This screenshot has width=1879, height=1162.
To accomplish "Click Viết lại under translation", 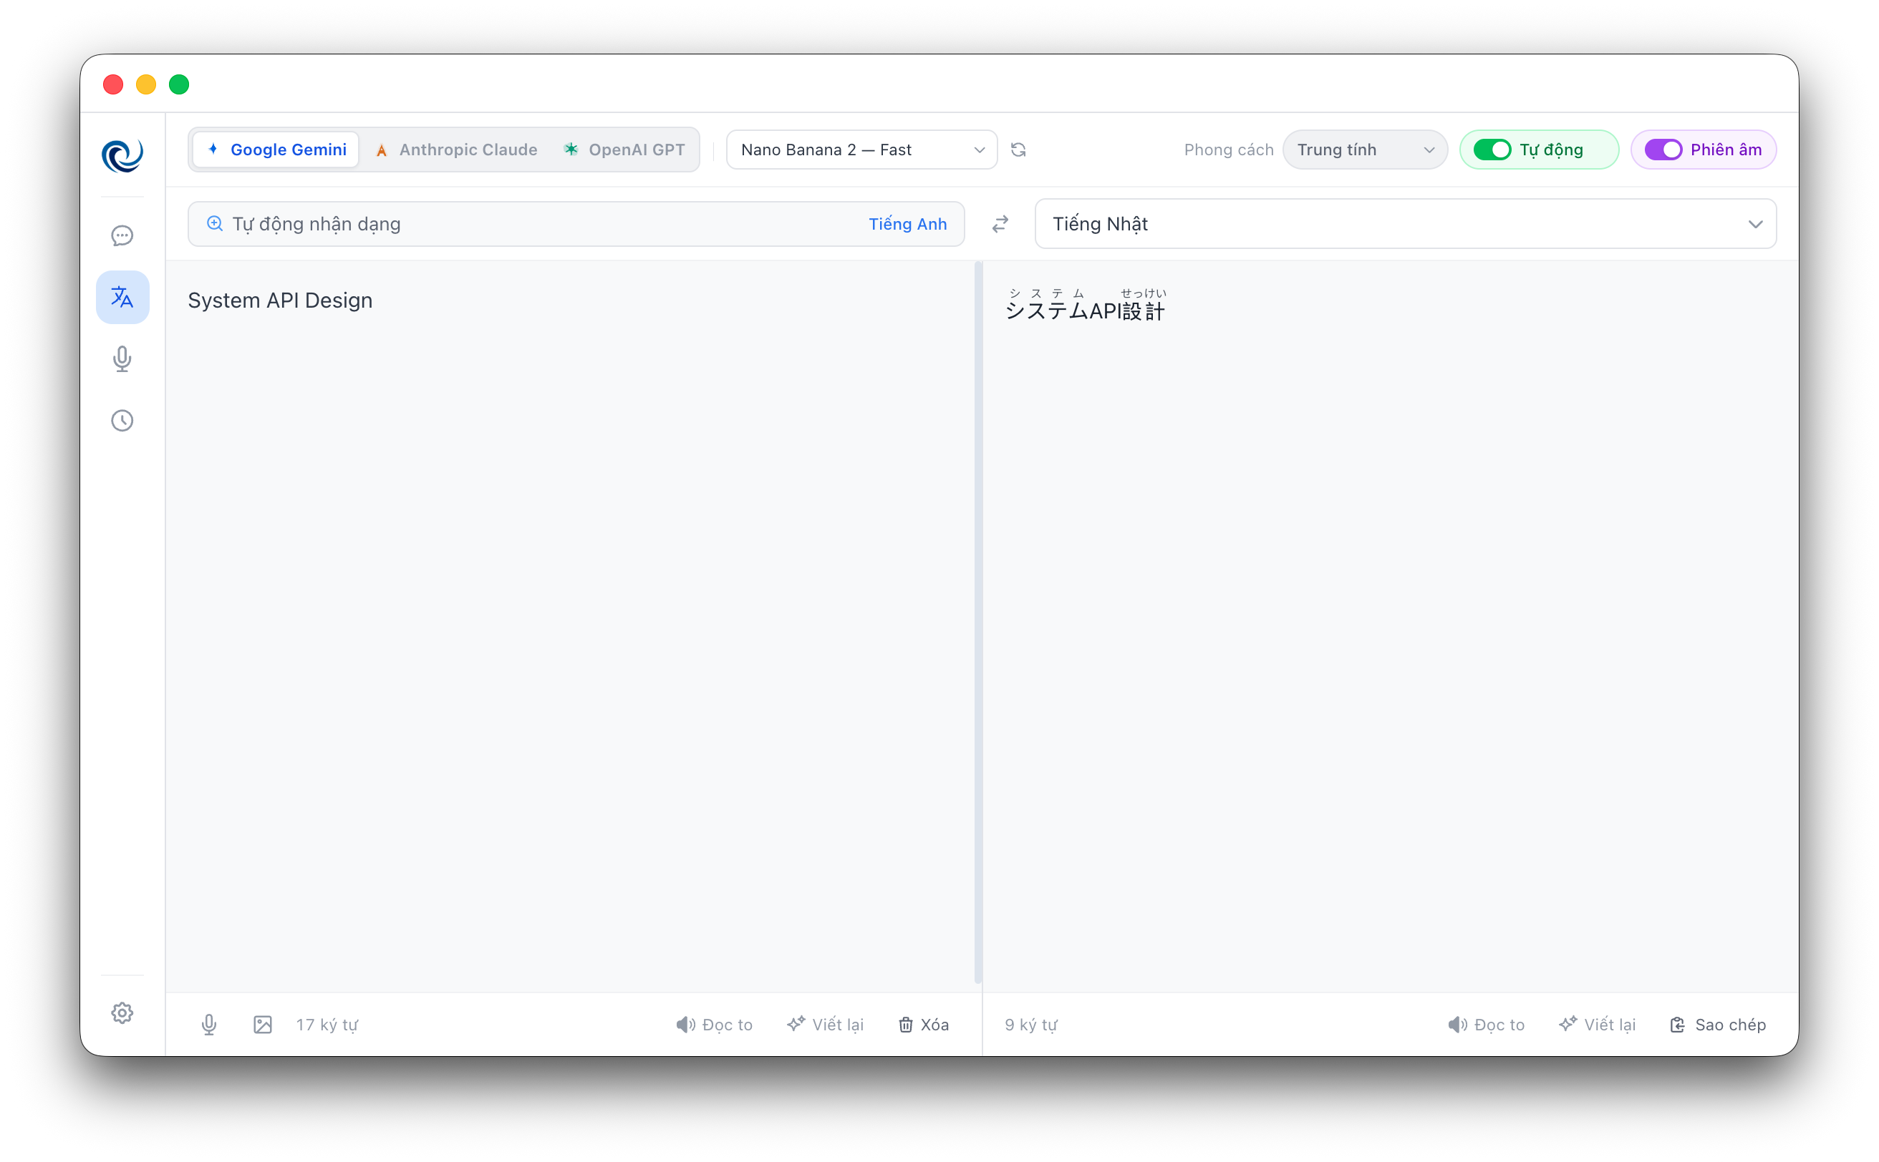I will [x=1597, y=1025].
